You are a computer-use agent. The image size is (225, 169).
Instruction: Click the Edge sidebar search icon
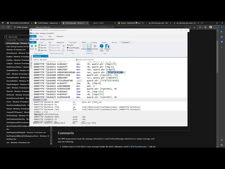click(222, 32)
